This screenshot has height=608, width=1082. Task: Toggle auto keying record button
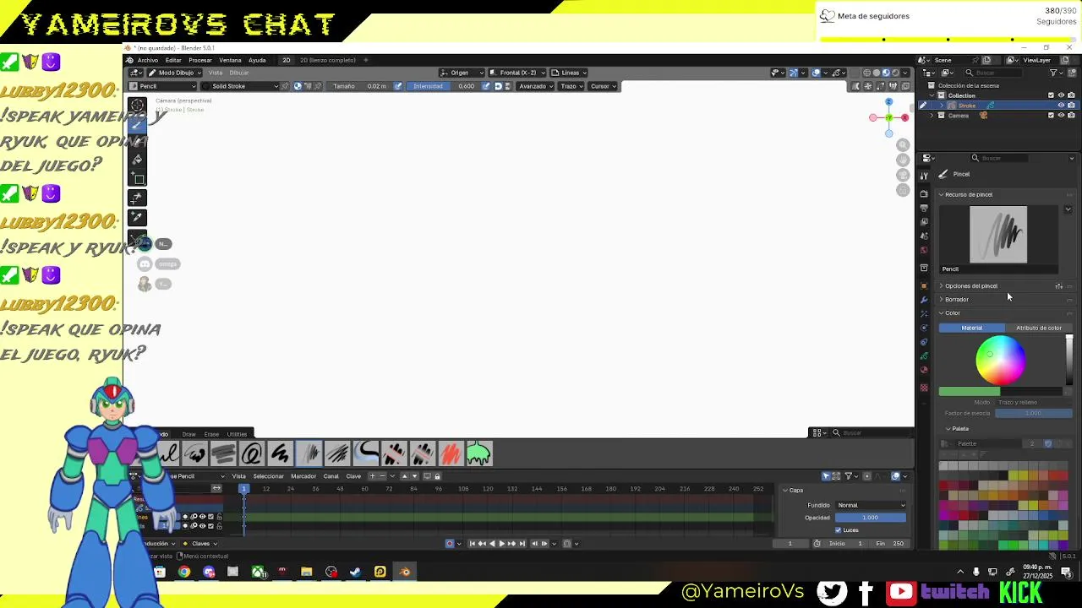pyautogui.click(x=450, y=544)
